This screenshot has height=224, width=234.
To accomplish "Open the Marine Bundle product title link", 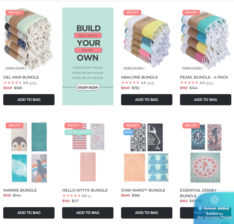I will click(20, 190).
